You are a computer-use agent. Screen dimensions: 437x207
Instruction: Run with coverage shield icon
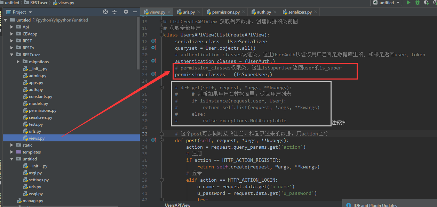(426, 3)
